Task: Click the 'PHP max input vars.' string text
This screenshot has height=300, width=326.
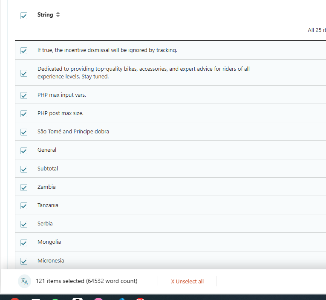Action: pyautogui.click(x=62, y=95)
